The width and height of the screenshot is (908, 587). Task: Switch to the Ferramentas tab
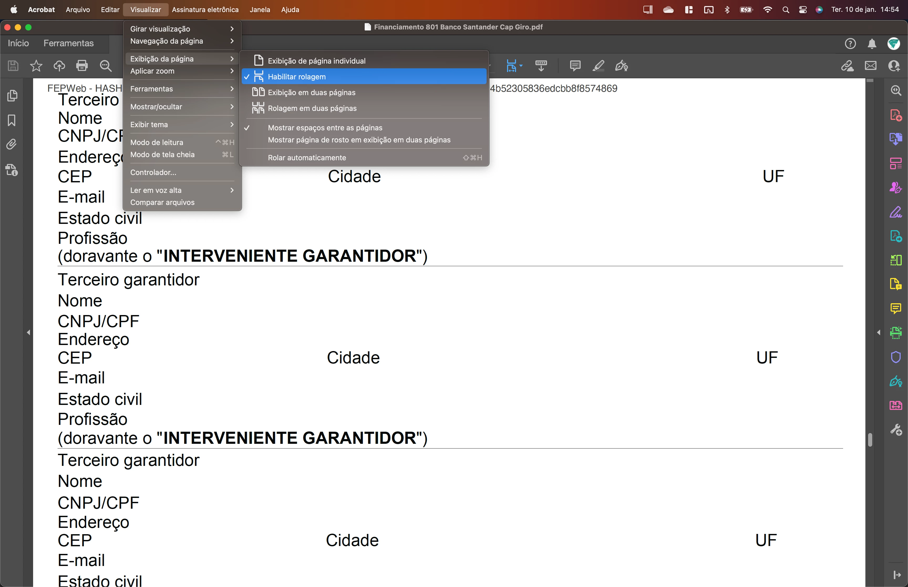[68, 43]
